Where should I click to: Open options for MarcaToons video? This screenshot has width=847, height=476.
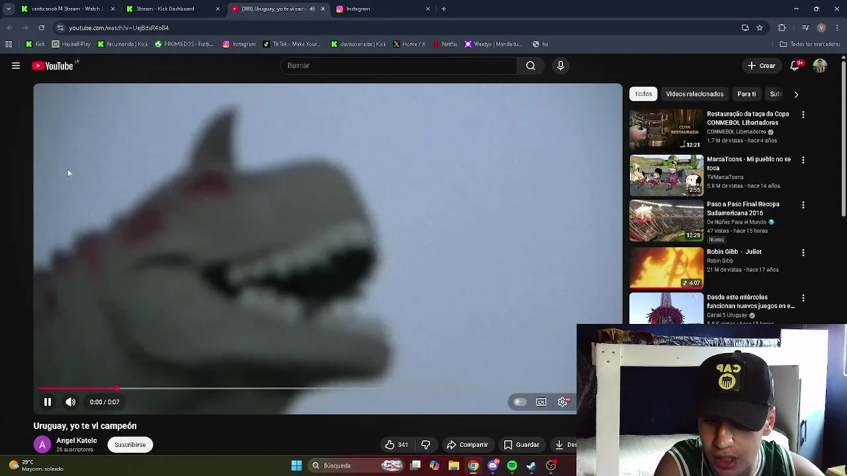[x=803, y=160]
